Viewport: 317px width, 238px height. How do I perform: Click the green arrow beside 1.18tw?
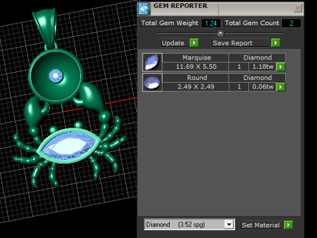281,67
